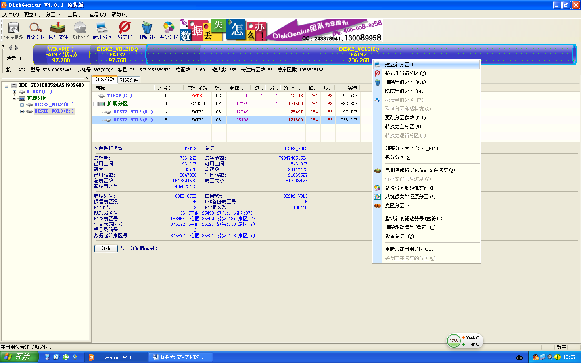
Task: Switch to the 浏览文件 tab
Action: [x=129, y=80]
